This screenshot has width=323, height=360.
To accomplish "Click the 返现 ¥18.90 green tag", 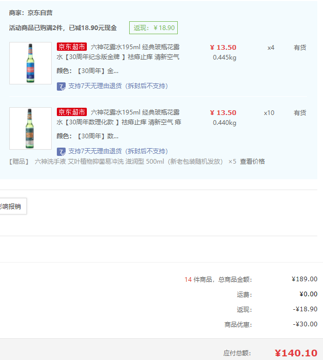I will [153, 28].
